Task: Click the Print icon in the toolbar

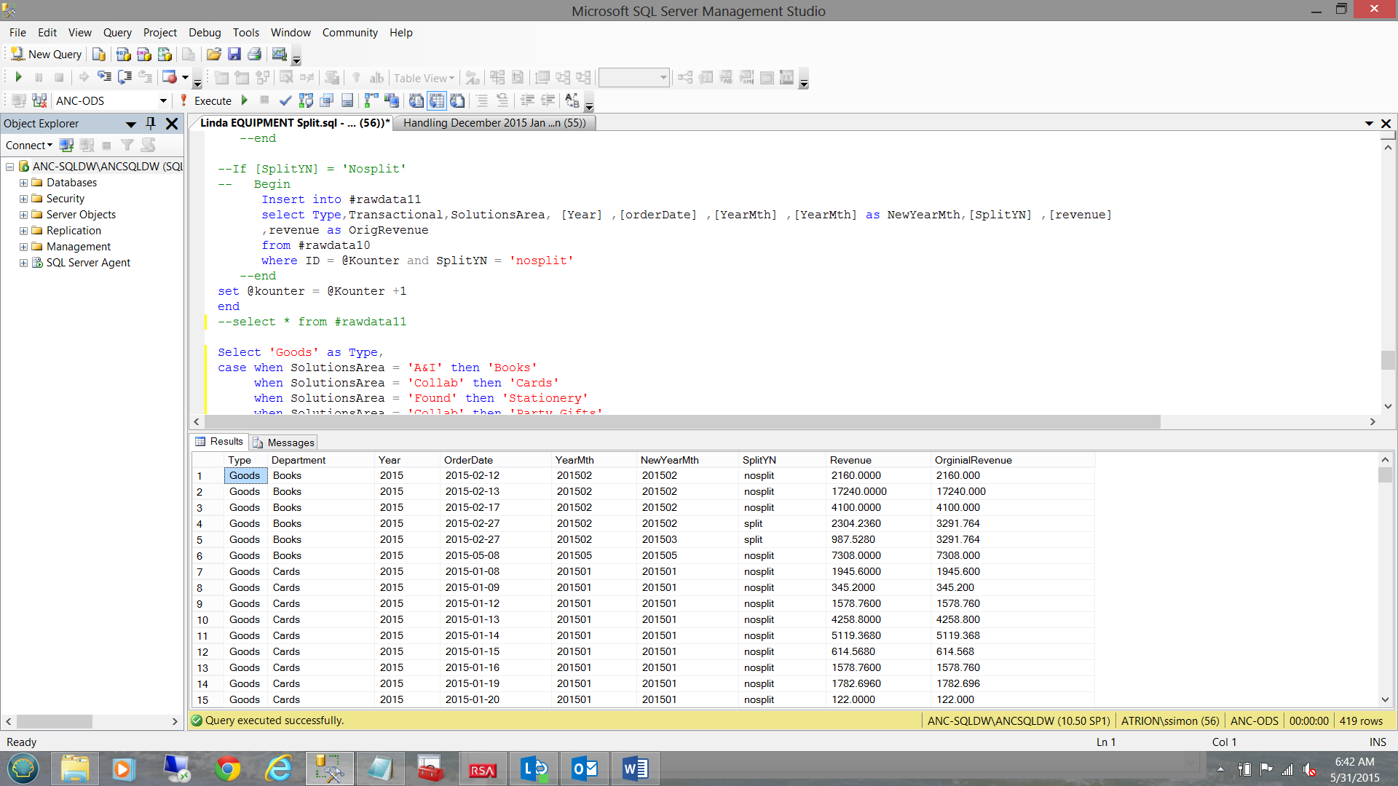Action: coord(254,55)
